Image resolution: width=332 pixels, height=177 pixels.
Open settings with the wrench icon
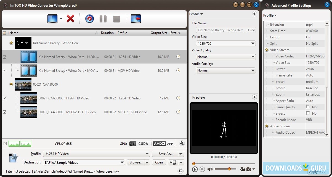(x=182, y=144)
